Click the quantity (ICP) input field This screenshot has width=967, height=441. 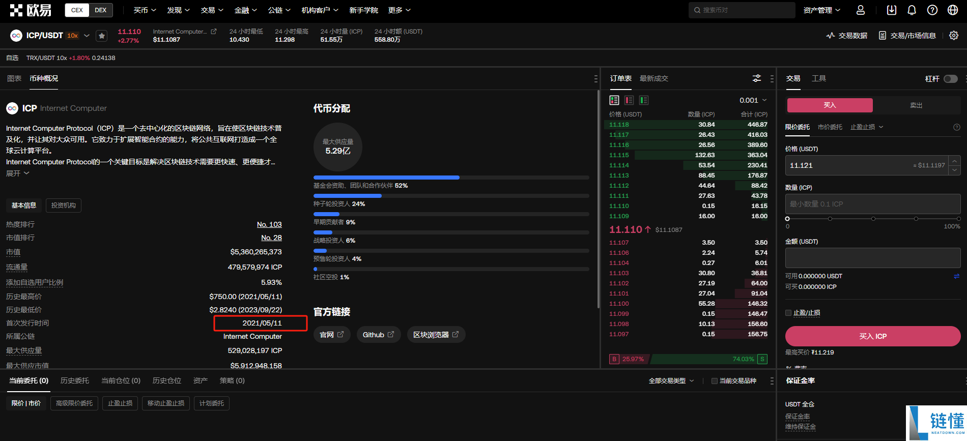(x=873, y=204)
